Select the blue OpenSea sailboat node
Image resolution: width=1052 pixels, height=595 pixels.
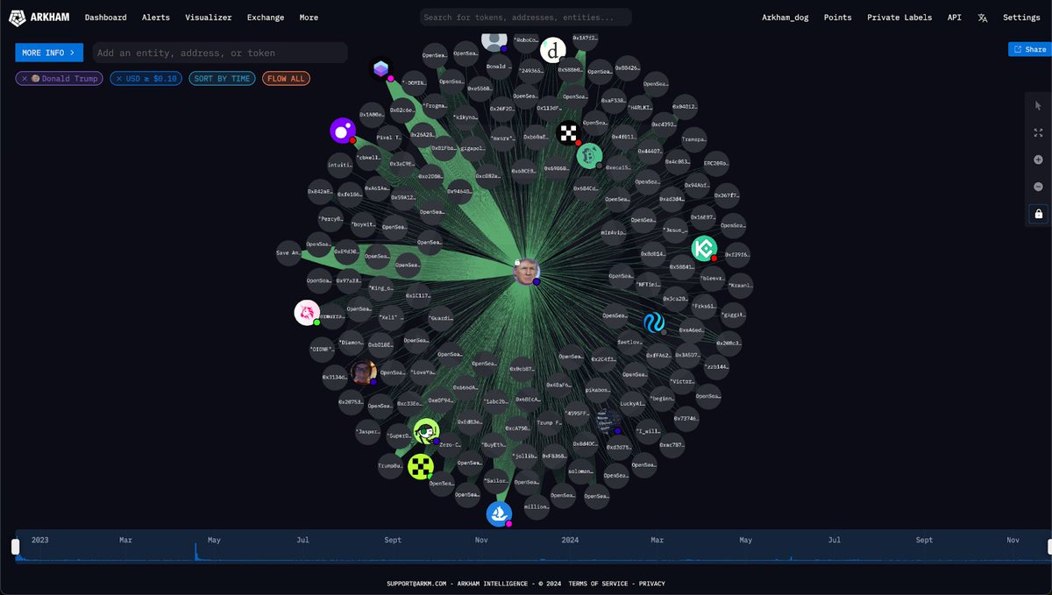[499, 514]
